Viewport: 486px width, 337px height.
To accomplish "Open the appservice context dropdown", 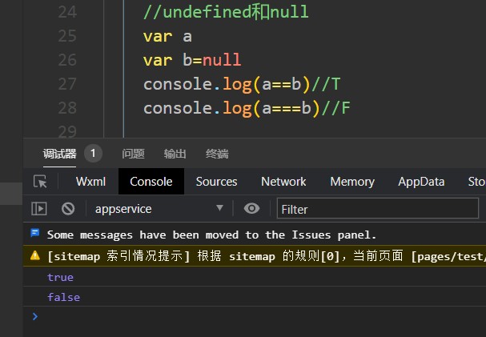I will point(159,209).
